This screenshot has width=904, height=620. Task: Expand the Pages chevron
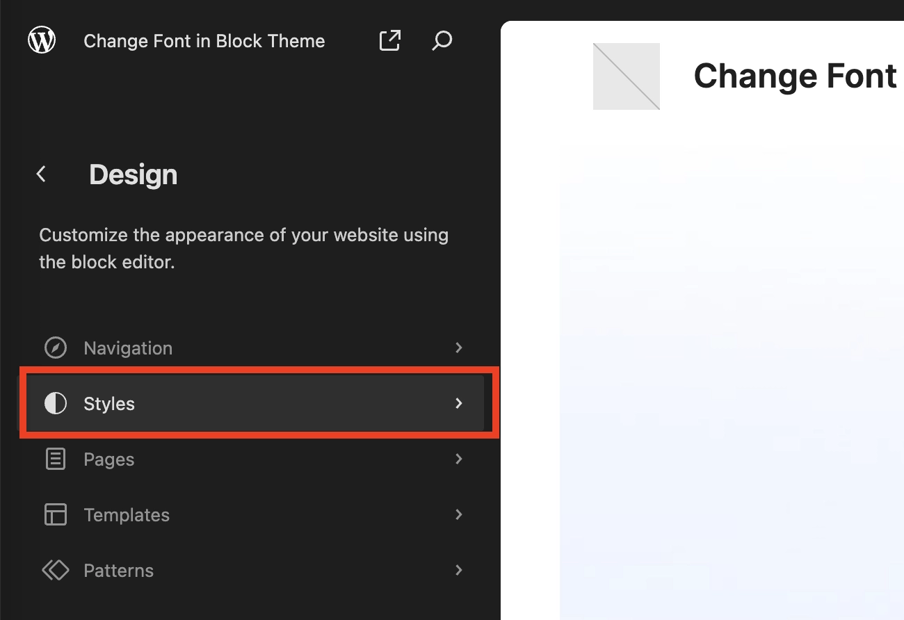tap(459, 459)
